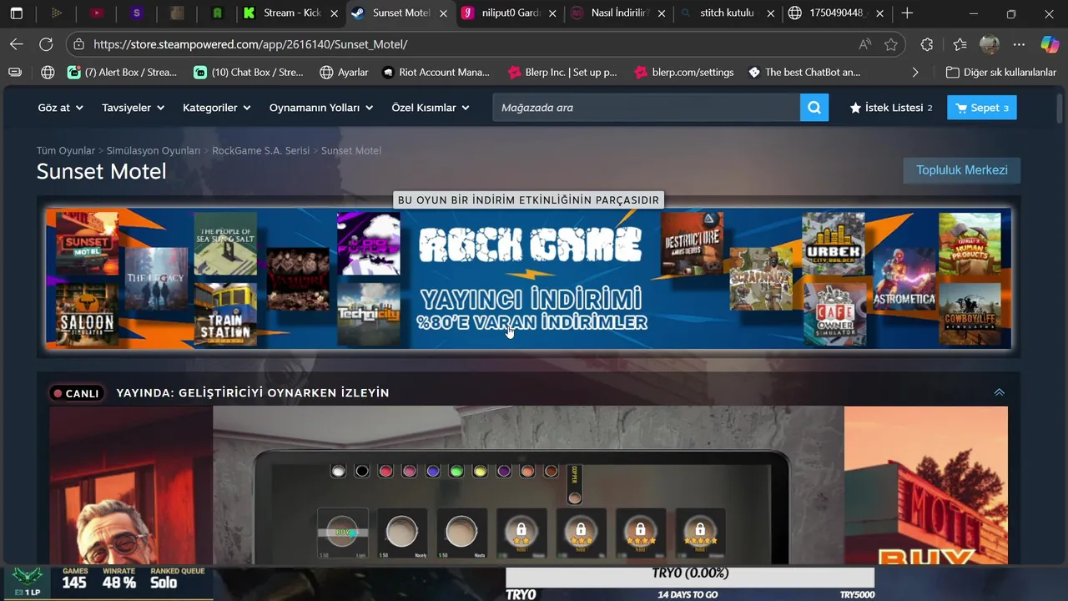
Task: Click the browser address bar URL
Action: point(249,44)
